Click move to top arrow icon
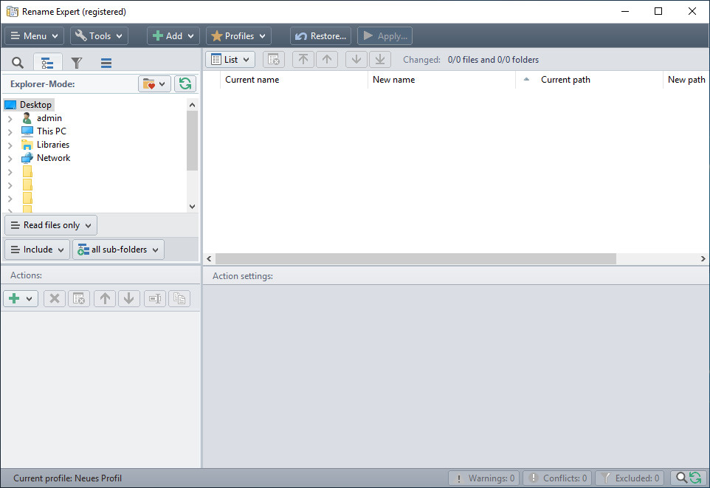Image resolution: width=710 pixels, height=488 pixels. (303, 60)
